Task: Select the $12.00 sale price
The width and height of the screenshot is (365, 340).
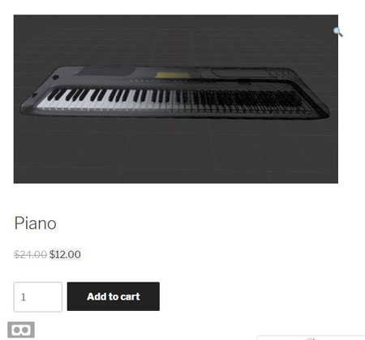Action: tap(65, 254)
